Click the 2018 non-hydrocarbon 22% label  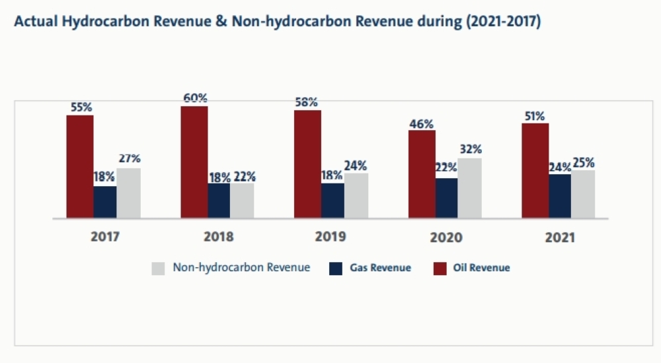coord(245,177)
